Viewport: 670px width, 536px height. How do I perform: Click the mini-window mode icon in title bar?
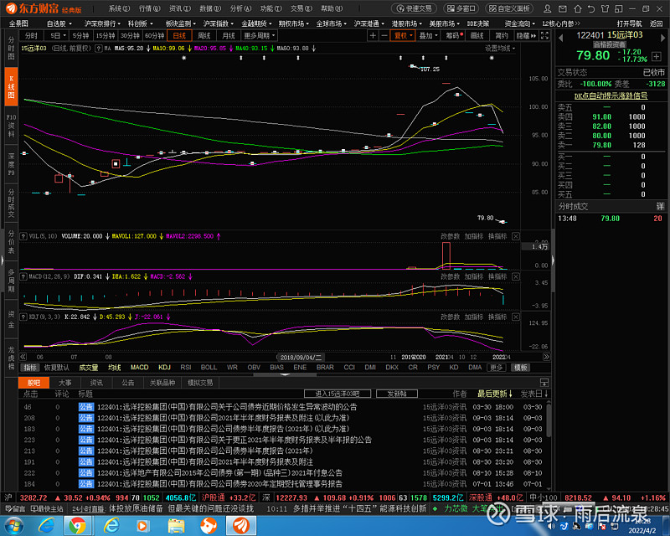pyautogui.click(x=618, y=8)
